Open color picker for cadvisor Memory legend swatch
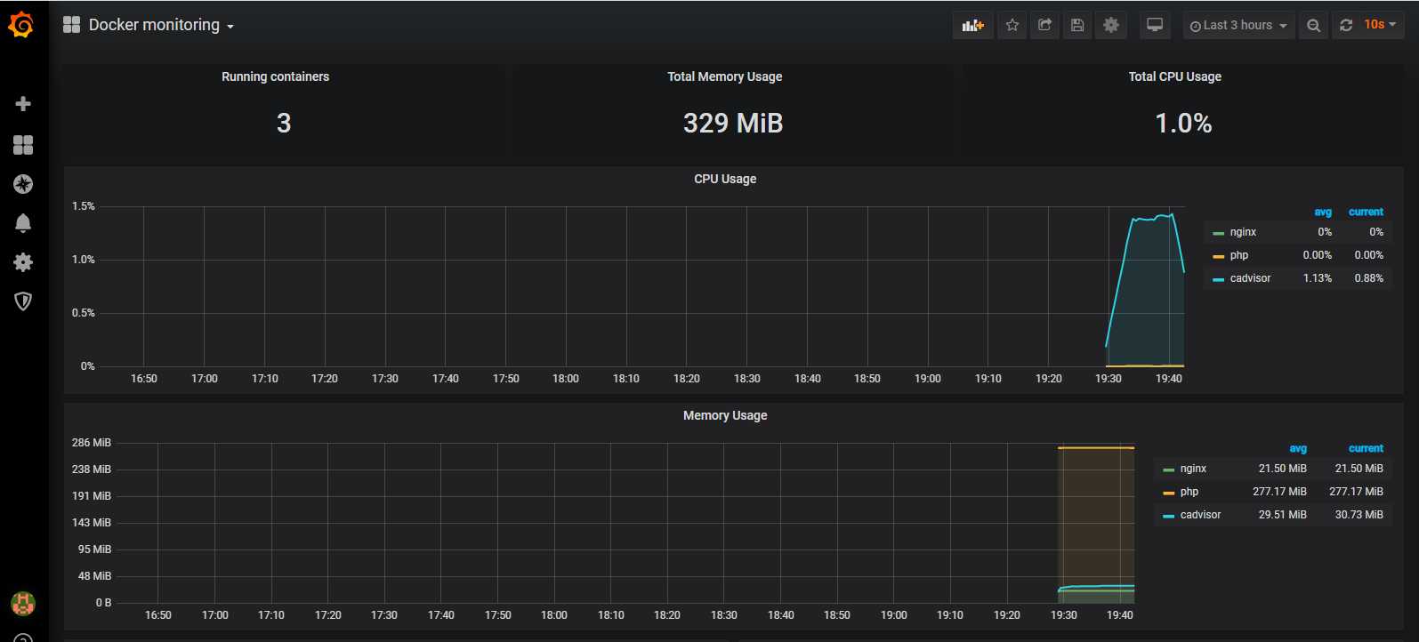This screenshot has height=642, width=1419. 1168,516
